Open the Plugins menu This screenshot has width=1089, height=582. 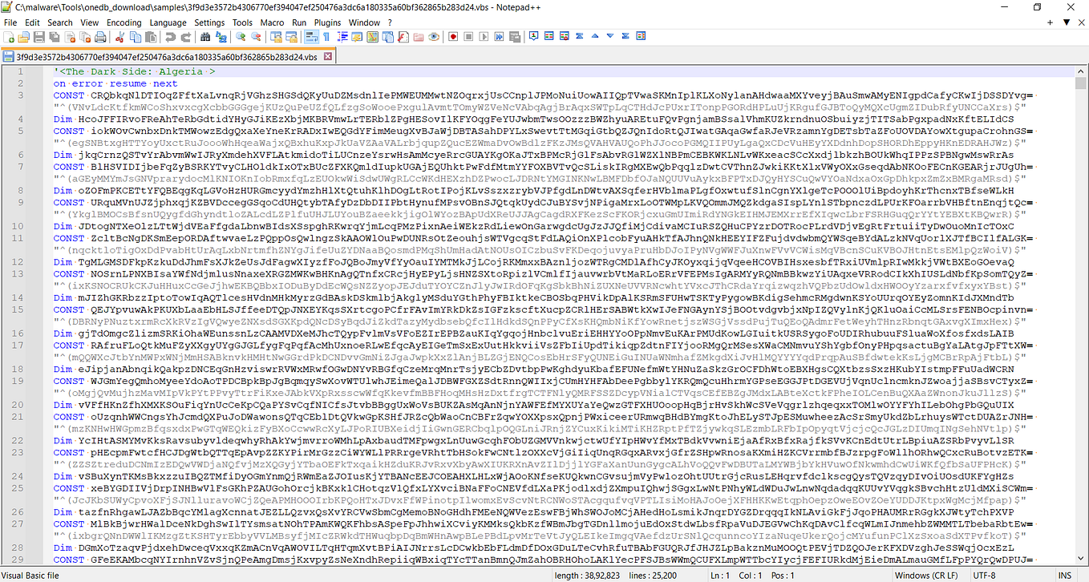327,22
